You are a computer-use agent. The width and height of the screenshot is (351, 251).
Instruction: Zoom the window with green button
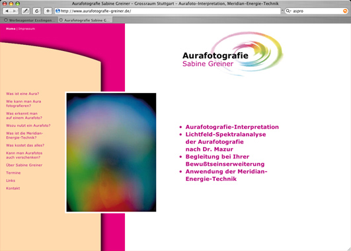coord(17,3)
